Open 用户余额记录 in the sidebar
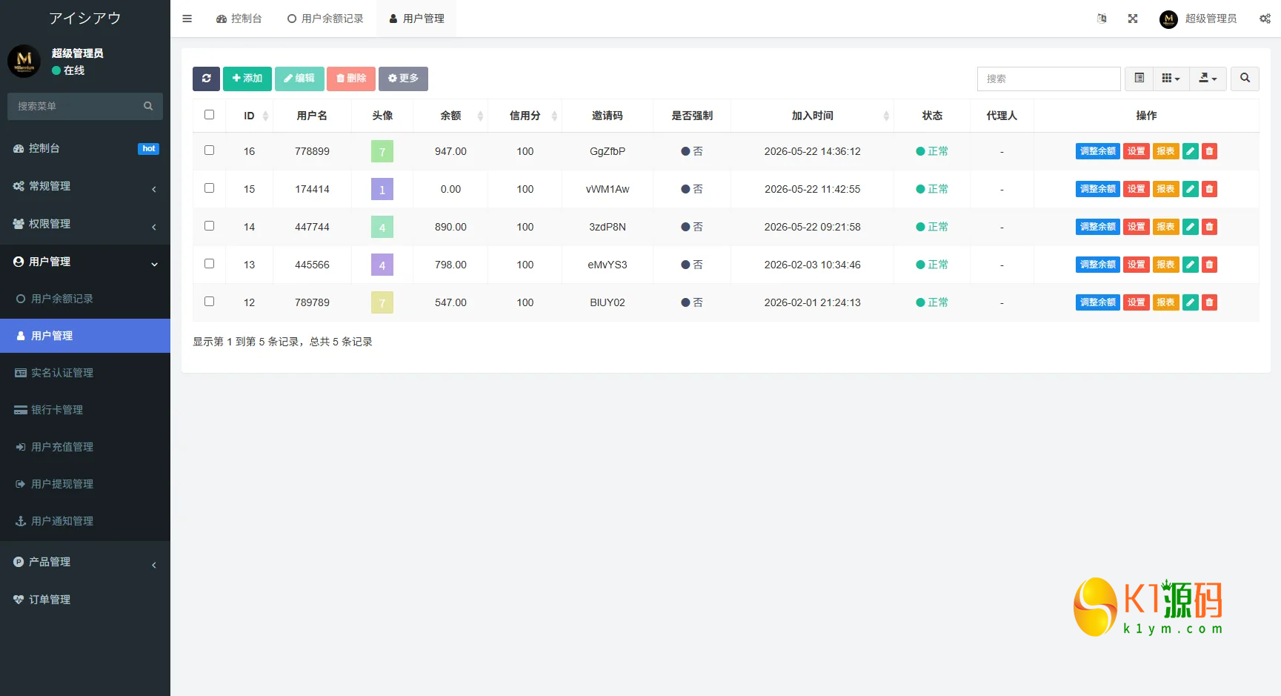The image size is (1281, 696). 85,299
